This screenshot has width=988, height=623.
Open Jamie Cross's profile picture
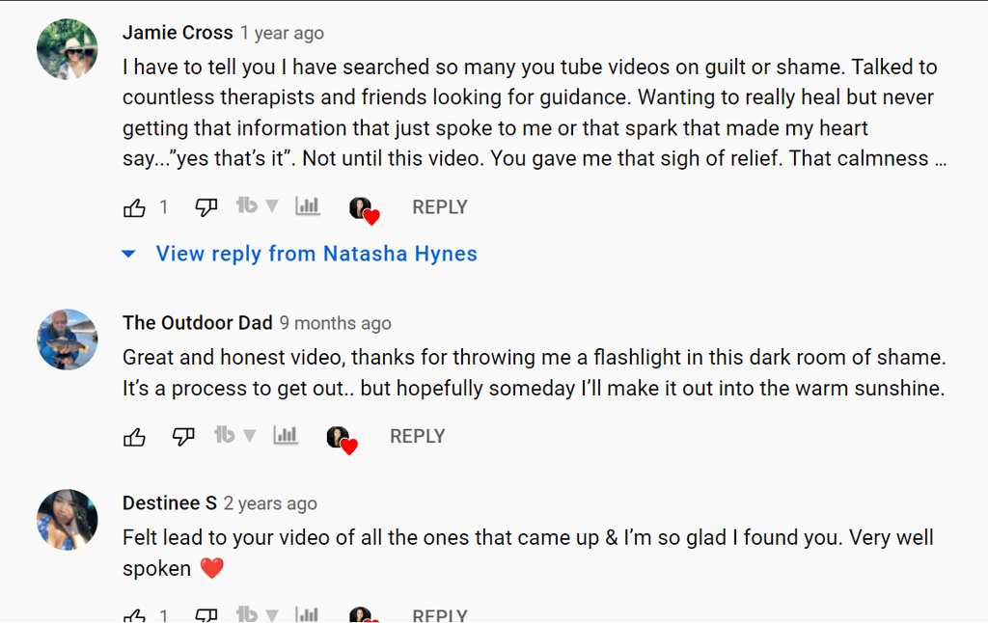click(x=68, y=49)
